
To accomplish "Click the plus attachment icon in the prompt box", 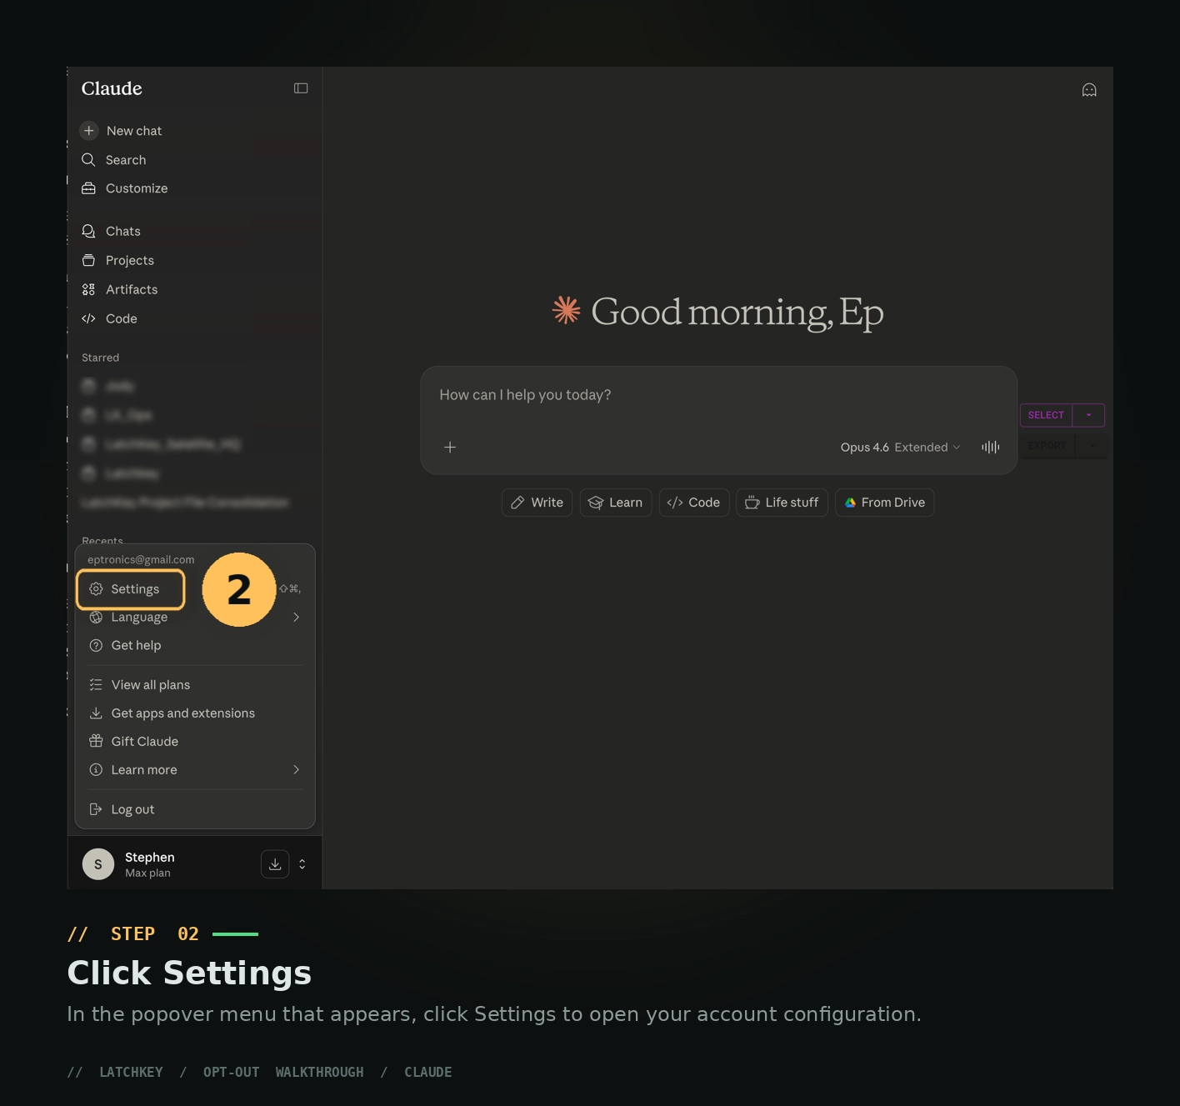I will click(x=450, y=448).
